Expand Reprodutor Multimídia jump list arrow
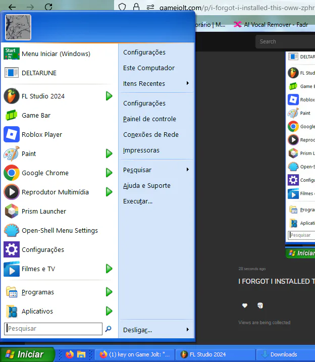Image resolution: width=315 pixels, height=362 pixels. pyautogui.click(x=109, y=192)
